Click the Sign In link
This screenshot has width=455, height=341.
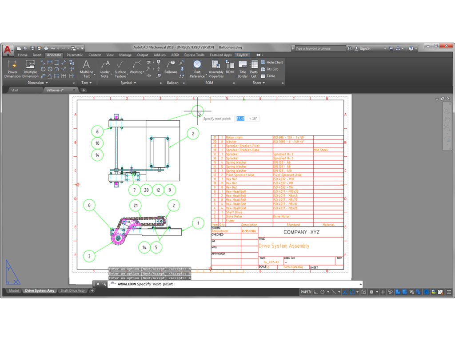[x=365, y=49]
